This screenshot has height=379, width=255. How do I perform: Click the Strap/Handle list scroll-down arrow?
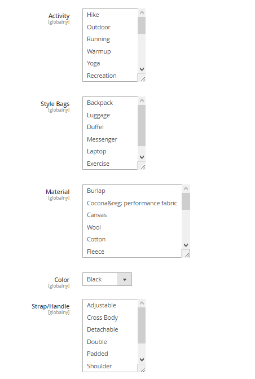(x=142, y=360)
